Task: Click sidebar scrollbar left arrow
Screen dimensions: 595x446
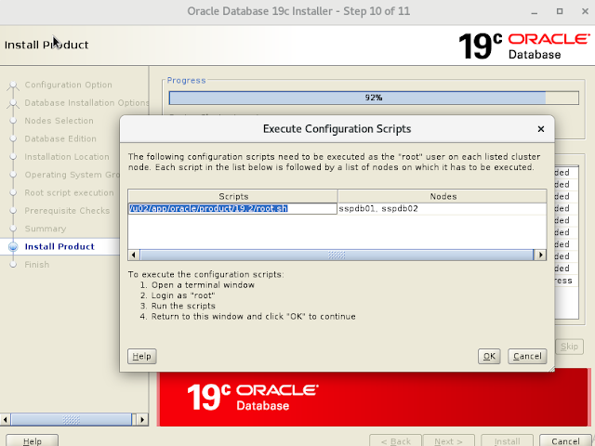Action: [x=6, y=419]
